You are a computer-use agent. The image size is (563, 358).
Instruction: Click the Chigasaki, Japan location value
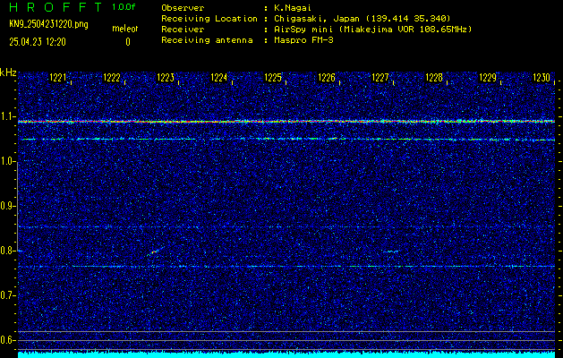(x=363, y=19)
